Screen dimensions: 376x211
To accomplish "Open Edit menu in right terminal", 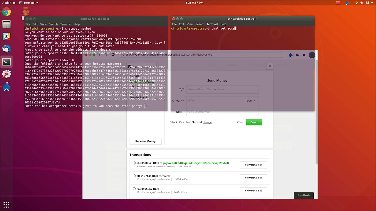I will click(x=182, y=24).
